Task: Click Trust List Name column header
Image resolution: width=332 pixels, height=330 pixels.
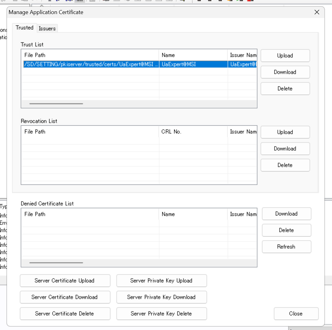Action: click(193, 55)
